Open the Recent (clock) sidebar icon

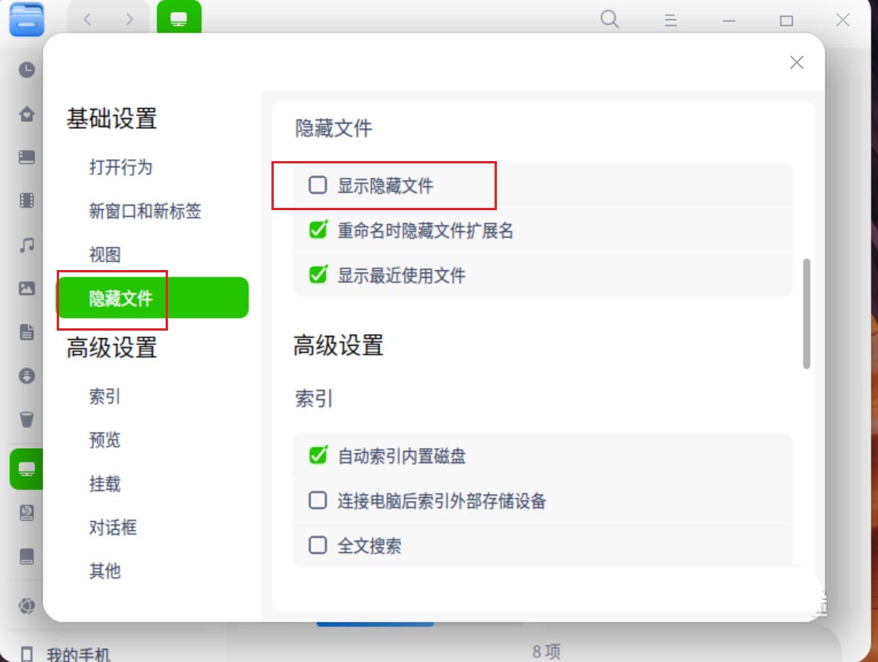coord(26,70)
